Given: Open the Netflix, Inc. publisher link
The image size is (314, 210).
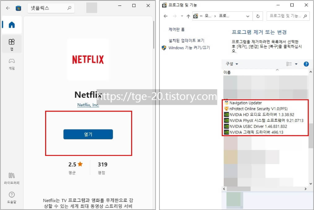Looking at the screenshot, I should 88,105.
